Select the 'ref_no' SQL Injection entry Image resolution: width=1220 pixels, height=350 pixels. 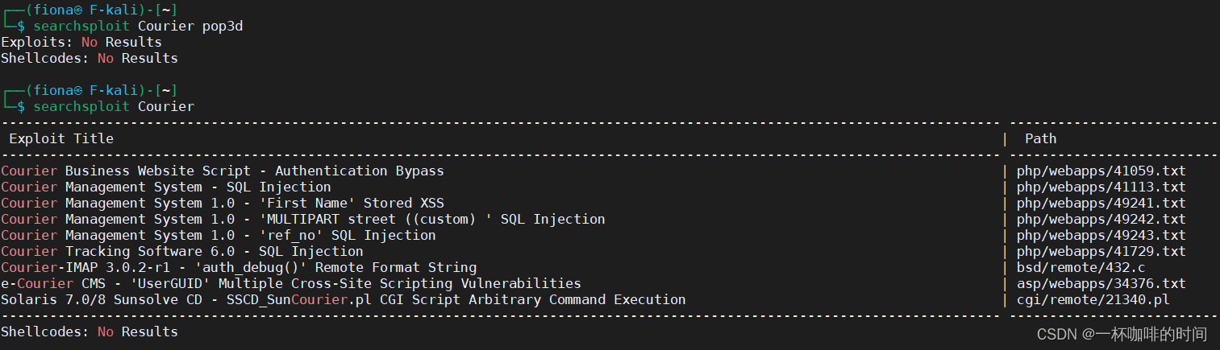tap(219, 235)
